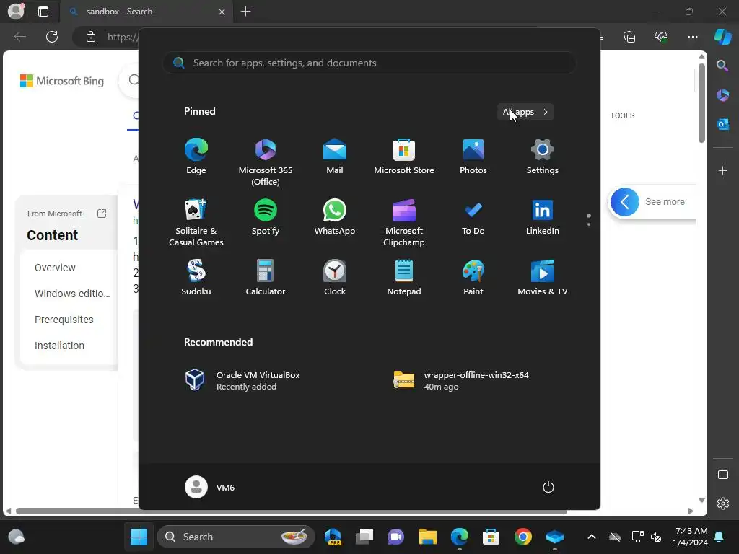The height and width of the screenshot is (554, 739).
Task: Click See more arrow button
Action: (x=624, y=202)
